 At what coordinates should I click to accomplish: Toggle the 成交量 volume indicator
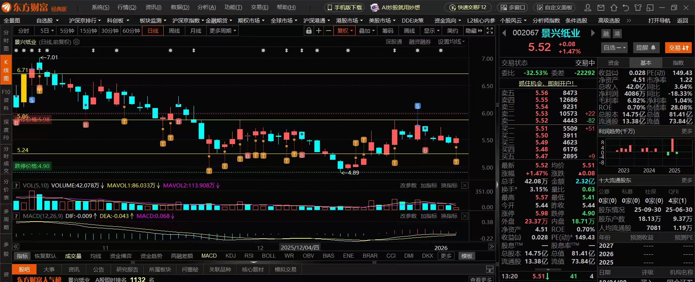click(73, 256)
